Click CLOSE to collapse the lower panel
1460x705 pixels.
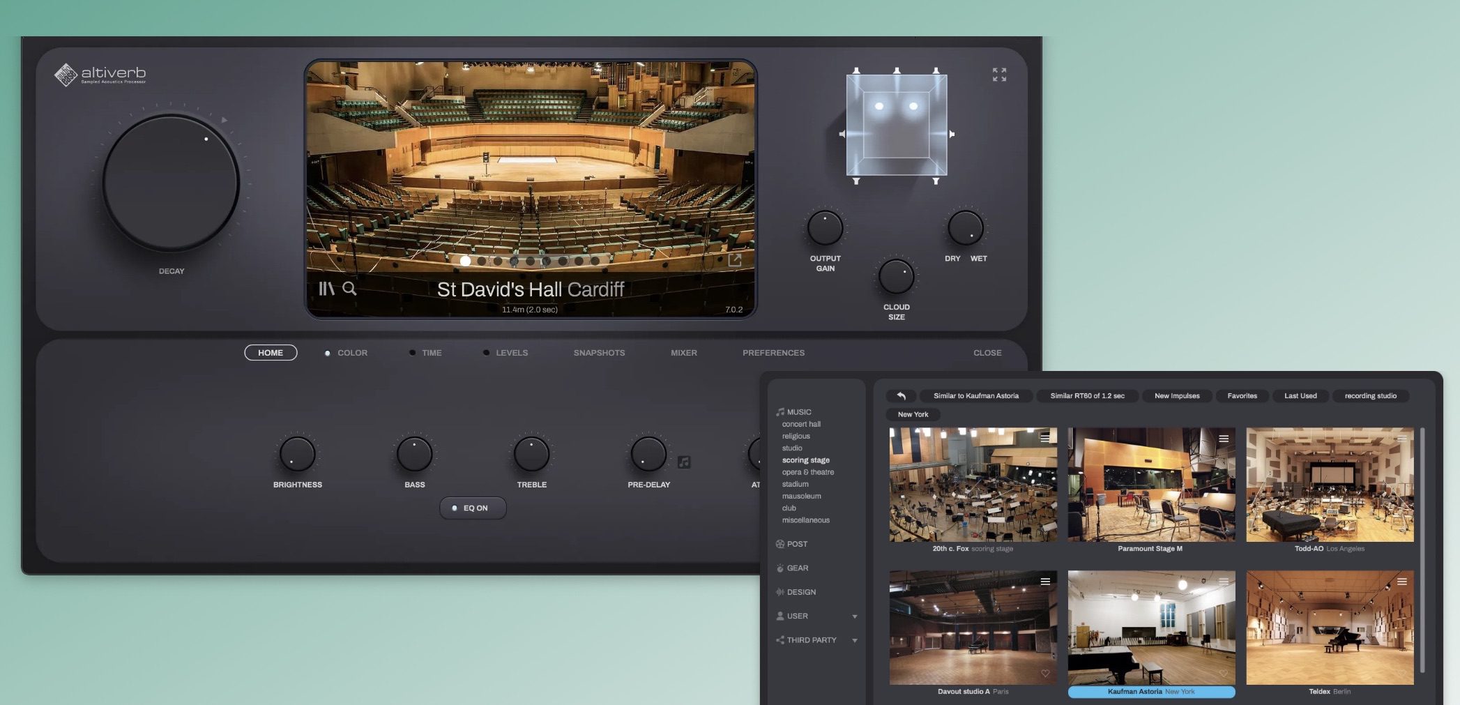pyautogui.click(x=987, y=353)
